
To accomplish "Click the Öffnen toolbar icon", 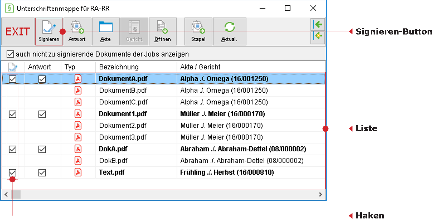I will pyautogui.click(x=163, y=32).
